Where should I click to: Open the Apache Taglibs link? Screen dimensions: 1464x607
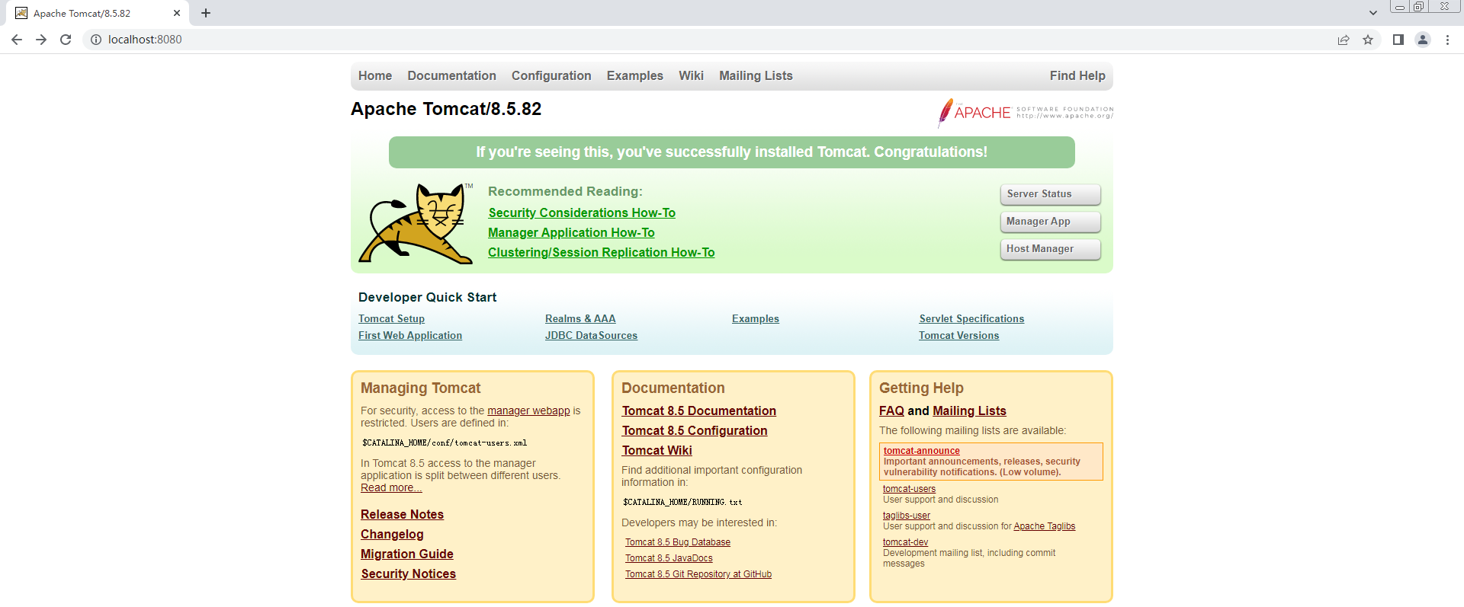(1044, 526)
